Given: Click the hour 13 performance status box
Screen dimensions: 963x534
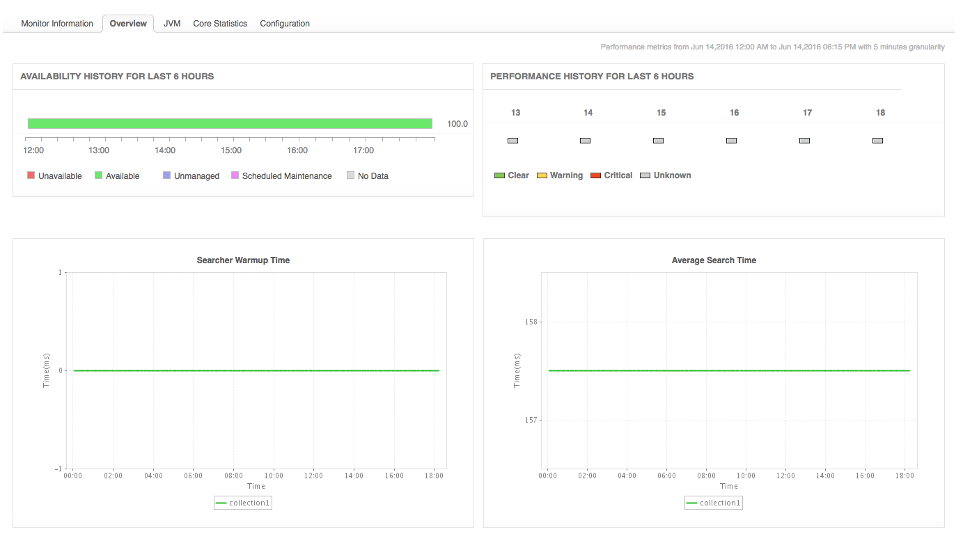Looking at the screenshot, I should (512, 141).
